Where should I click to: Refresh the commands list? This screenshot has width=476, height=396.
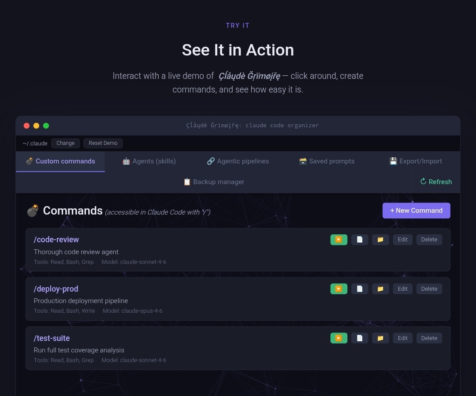(x=435, y=181)
